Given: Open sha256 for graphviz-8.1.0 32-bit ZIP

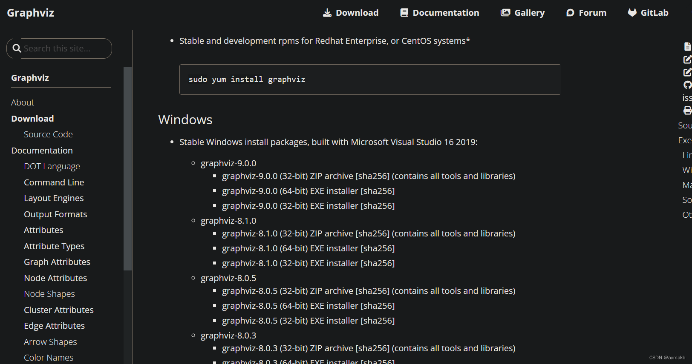Looking at the screenshot, I should click(x=373, y=233).
